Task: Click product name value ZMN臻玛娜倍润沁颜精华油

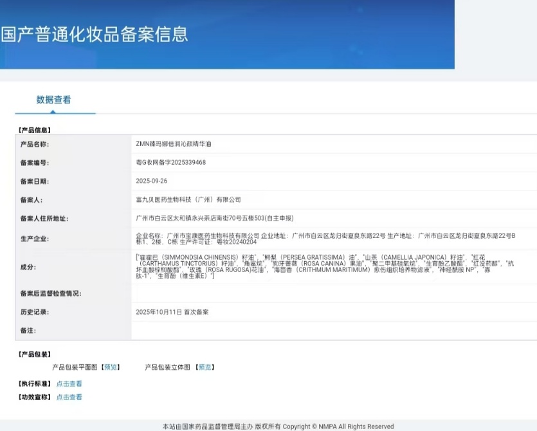Action: 174,144
